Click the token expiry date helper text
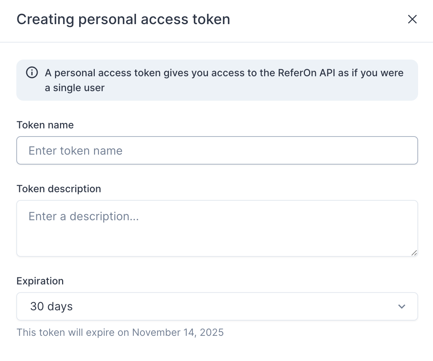The width and height of the screenshot is (433, 361). (x=120, y=332)
